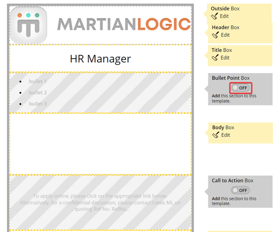This screenshot has width=275, height=232.
Task: Click the empty body box area
Action: click(100, 144)
